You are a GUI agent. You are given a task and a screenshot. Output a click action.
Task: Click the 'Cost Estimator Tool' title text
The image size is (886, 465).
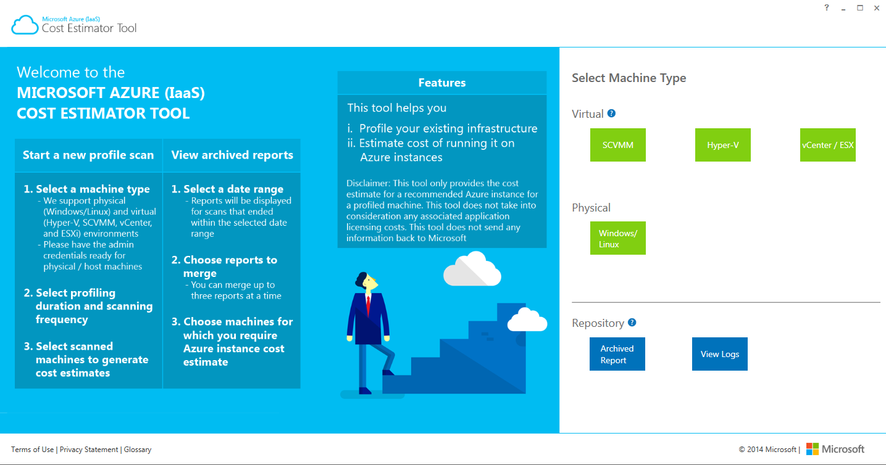point(90,28)
